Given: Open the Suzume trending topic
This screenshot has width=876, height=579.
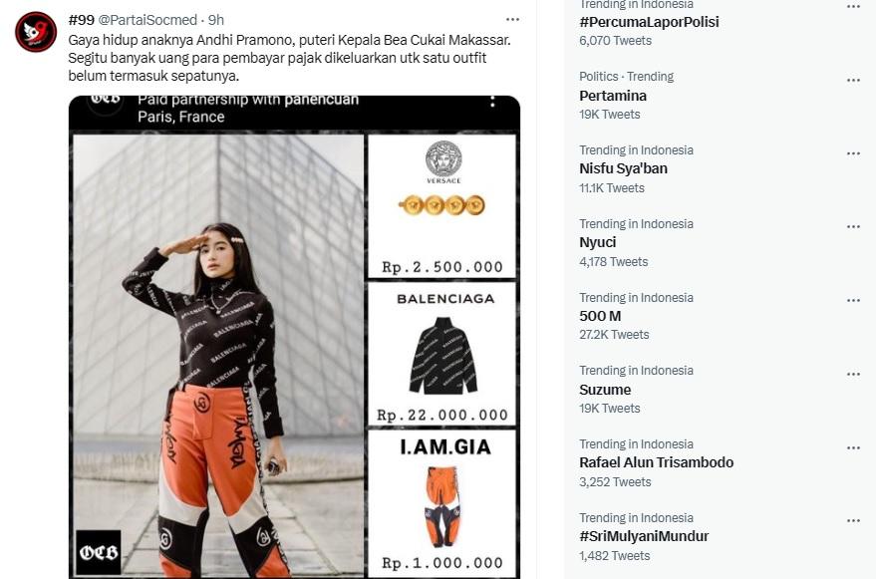Looking at the screenshot, I should (605, 390).
